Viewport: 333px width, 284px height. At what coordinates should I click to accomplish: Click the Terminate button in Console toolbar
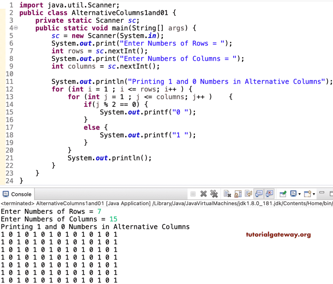tap(193, 194)
